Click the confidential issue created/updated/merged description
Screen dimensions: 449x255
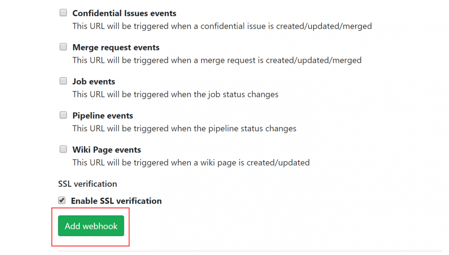(x=222, y=26)
